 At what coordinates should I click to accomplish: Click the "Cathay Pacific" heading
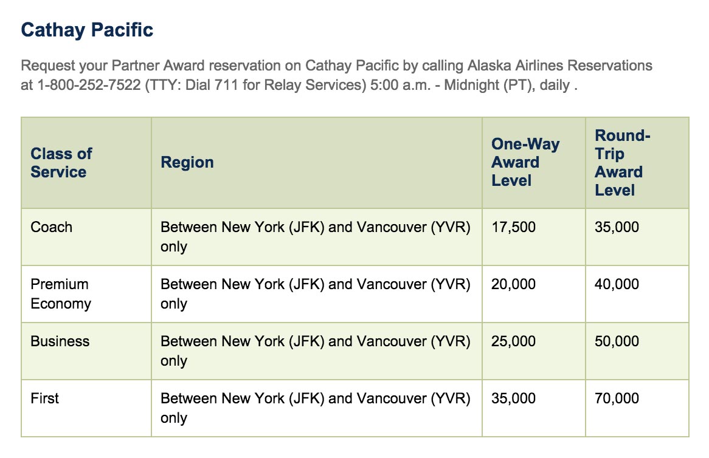(87, 30)
